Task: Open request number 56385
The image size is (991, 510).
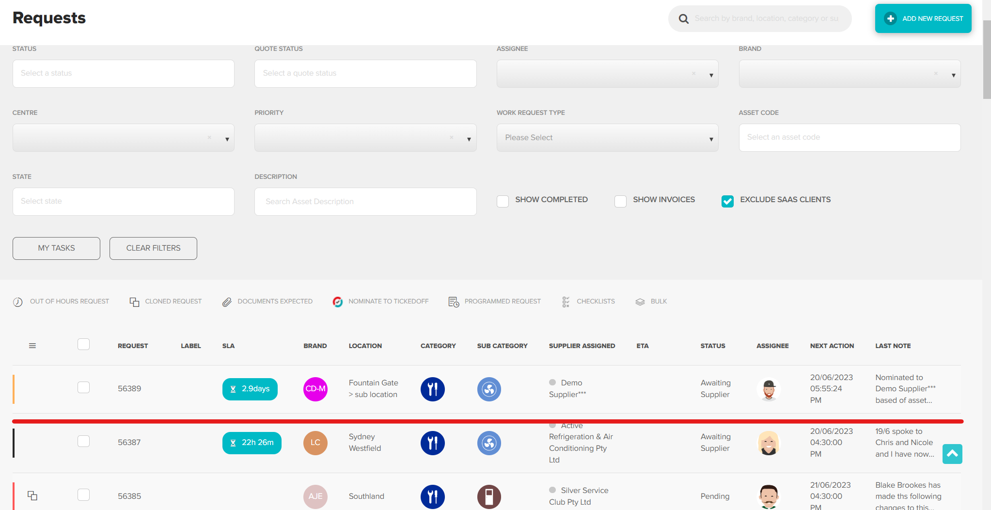Action: point(129,496)
